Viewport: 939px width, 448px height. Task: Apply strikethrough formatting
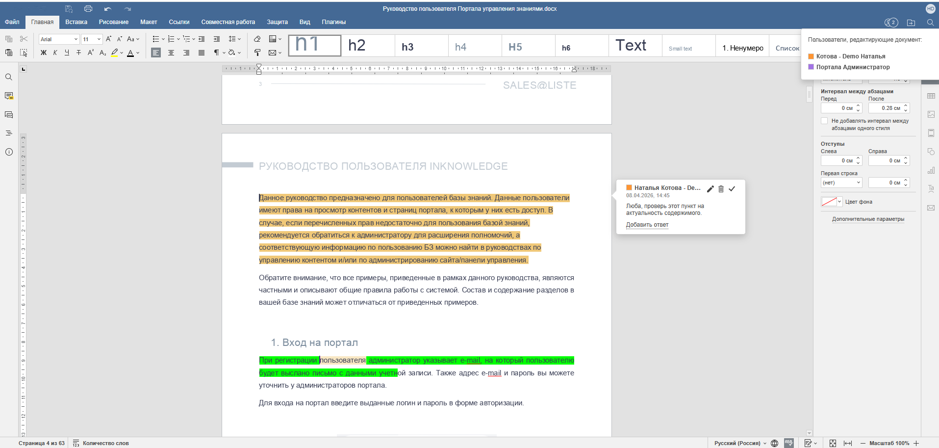pyautogui.click(x=78, y=53)
